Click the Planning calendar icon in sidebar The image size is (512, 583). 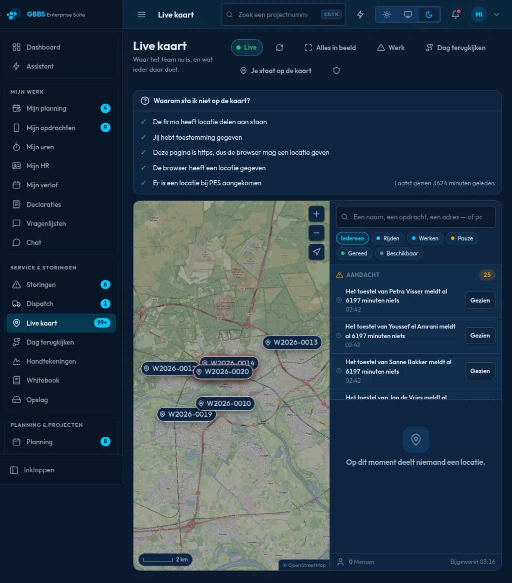pyautogui.click(x=16, y=442)
